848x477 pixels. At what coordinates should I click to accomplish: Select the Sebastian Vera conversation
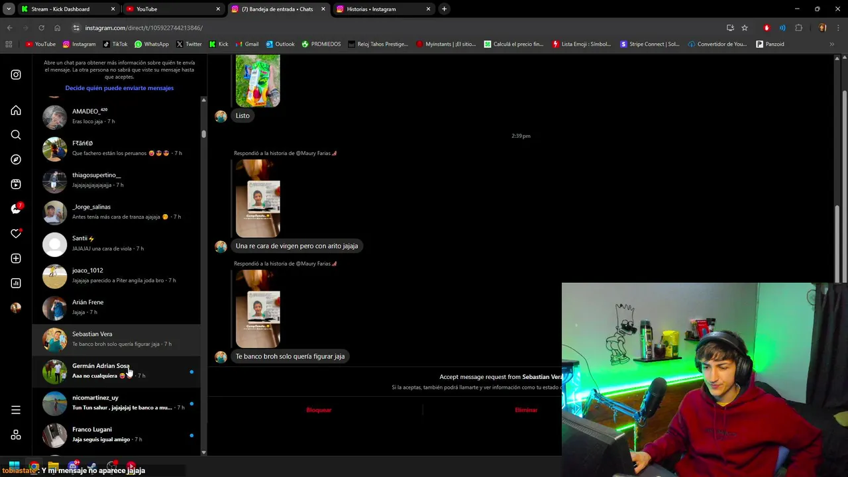click(117, 339)
